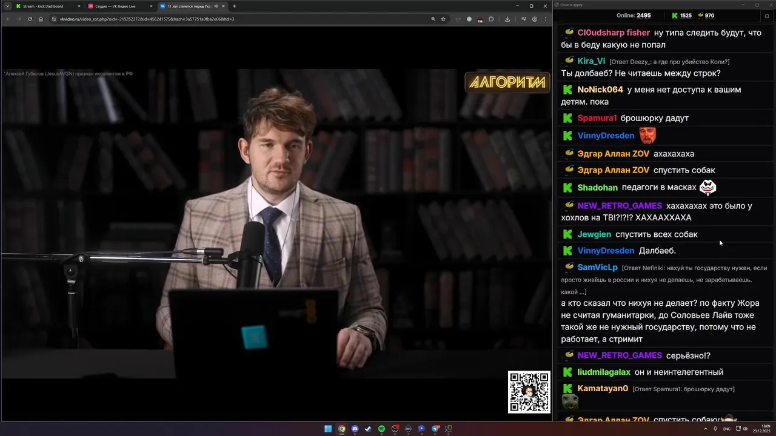
Task: Open the browser home page
Action: click(x=41, y=19)
